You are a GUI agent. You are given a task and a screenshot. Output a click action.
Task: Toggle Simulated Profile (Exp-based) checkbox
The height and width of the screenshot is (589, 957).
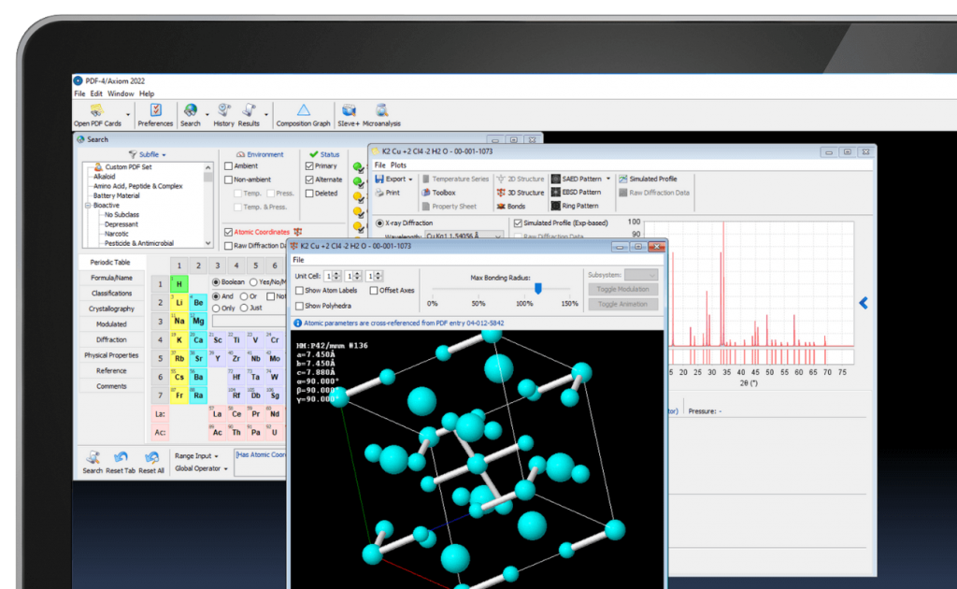click(518, 223)
